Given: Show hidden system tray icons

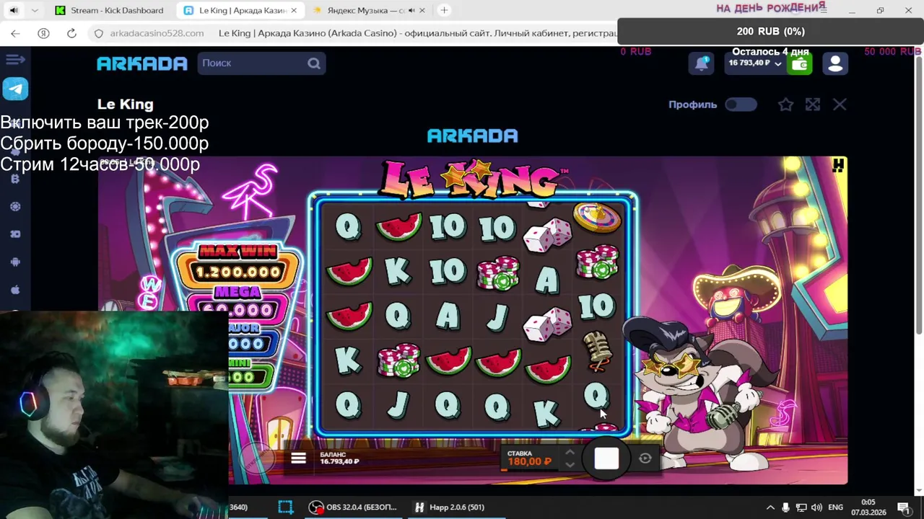Looking at the screenshot, I should 770,507.
